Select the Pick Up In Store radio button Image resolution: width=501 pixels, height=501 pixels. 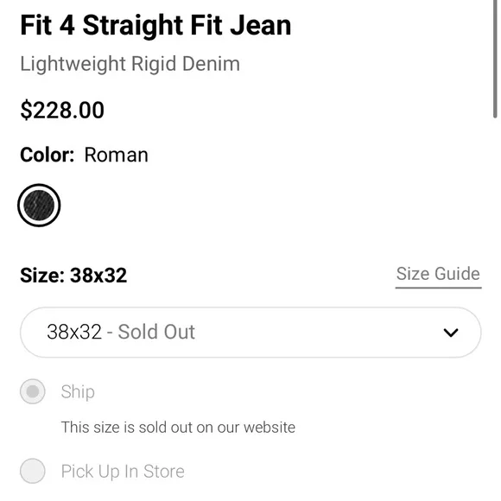(x=33, y=471)
